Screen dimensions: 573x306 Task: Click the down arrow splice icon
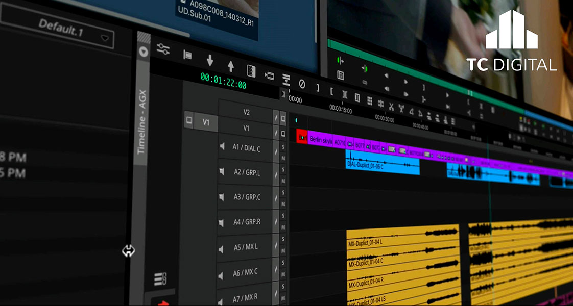pyautogui.click(x=210, y=60)
